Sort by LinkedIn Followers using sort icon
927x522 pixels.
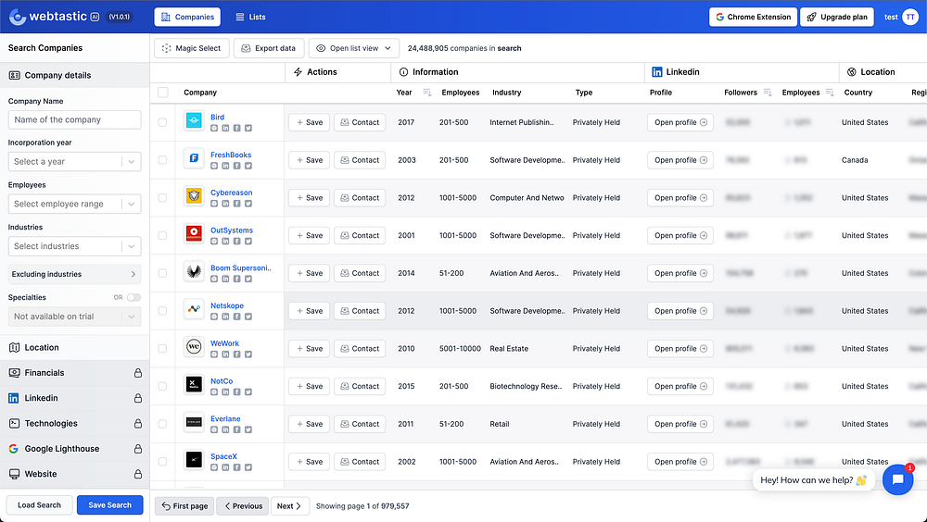[x=768, y=93]
